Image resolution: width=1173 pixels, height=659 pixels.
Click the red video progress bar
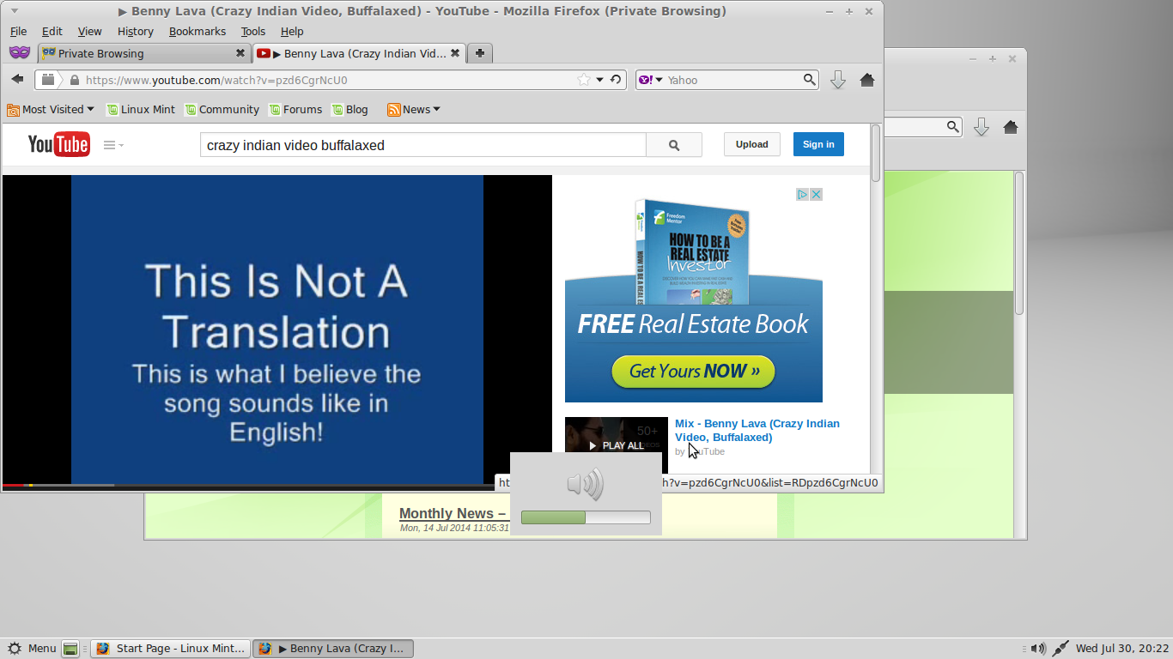tap(13, 485)
